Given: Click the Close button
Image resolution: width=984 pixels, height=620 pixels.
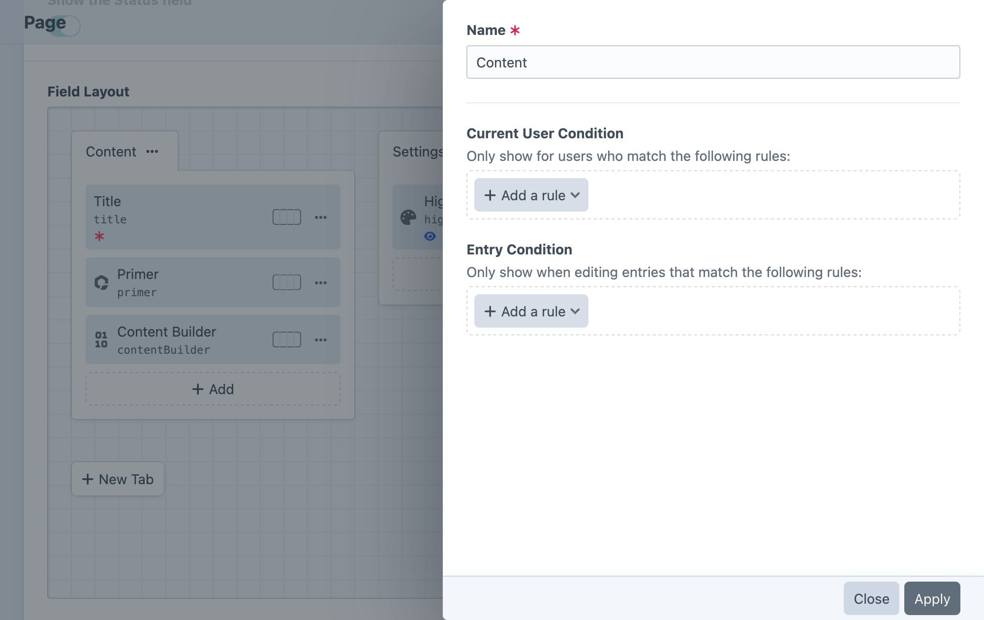Looking at the screenshot, I should click(x=871, y=598).
